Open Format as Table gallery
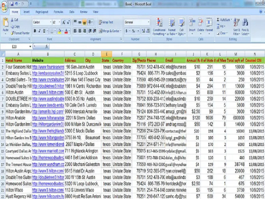The height and width of the screenshot is (199, 265). [172, 27]
